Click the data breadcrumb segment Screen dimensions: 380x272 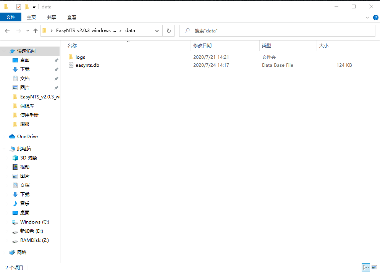pos(130,31)
